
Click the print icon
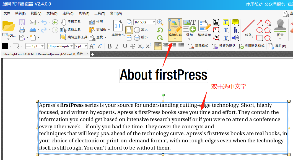click(x=22, y=30)
